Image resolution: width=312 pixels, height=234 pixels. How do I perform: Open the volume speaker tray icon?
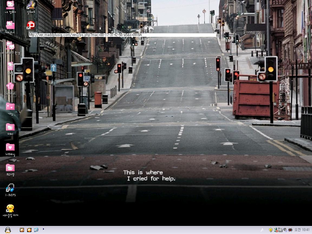285,230
